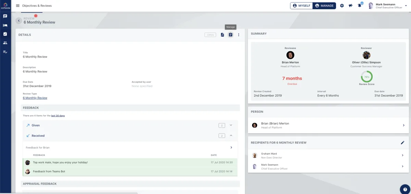Open Feedback for Brian chevron
The width and height of the screenshot is (411, 194).
coord(231,147)
